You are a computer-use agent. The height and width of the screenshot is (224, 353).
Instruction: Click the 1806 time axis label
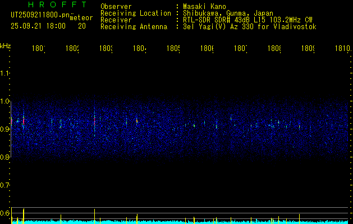pos(207,48)
